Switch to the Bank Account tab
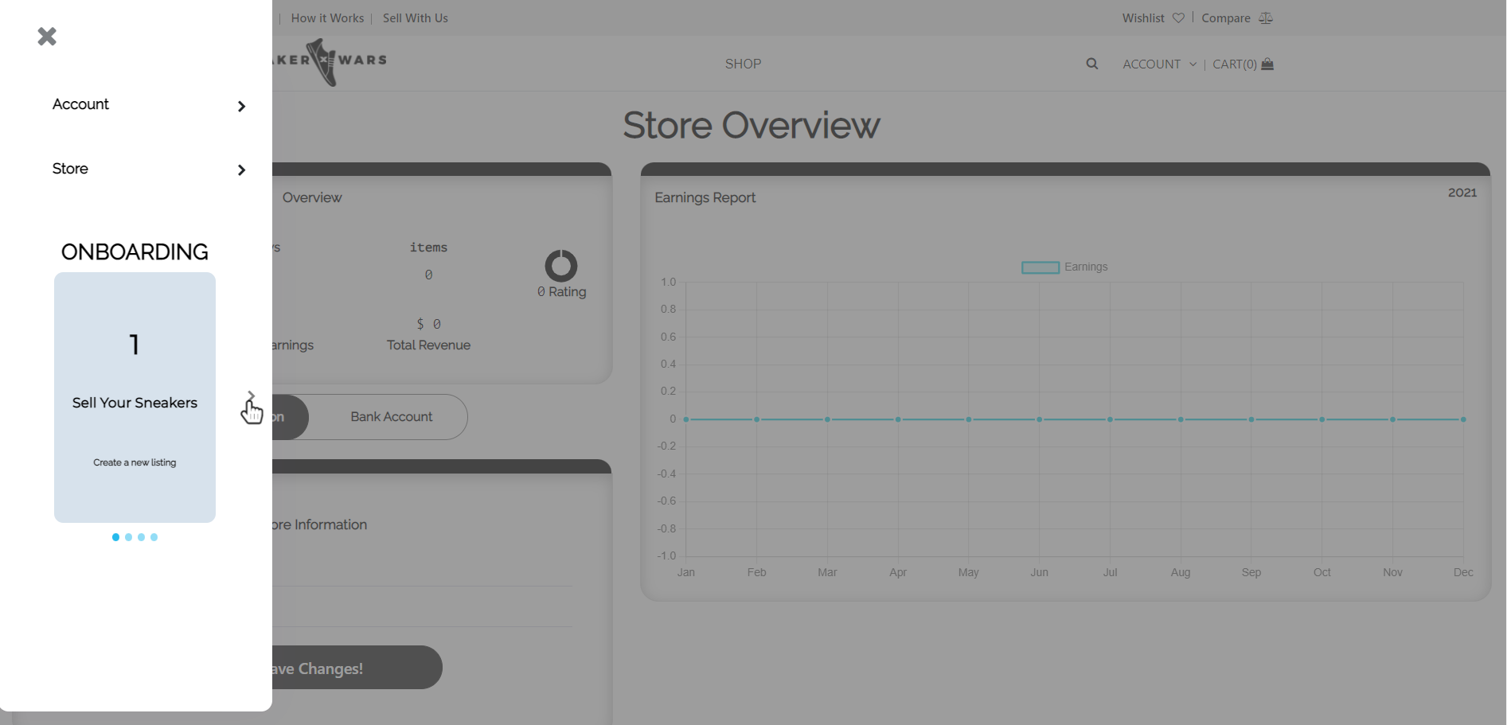 coord(391,417)
